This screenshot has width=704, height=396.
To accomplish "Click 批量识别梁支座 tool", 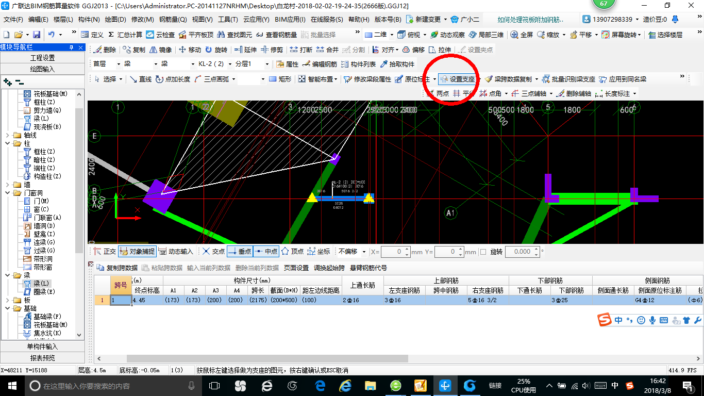I will pyautogui.click(x=568, y=79).
